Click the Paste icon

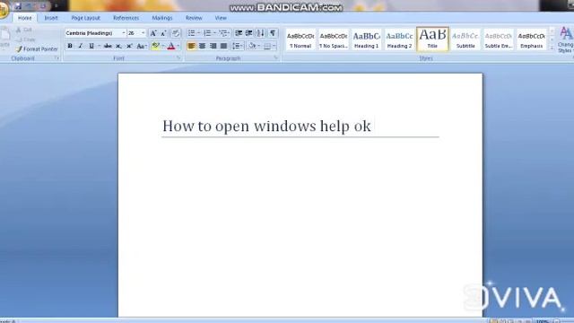[x=4, y=35]
